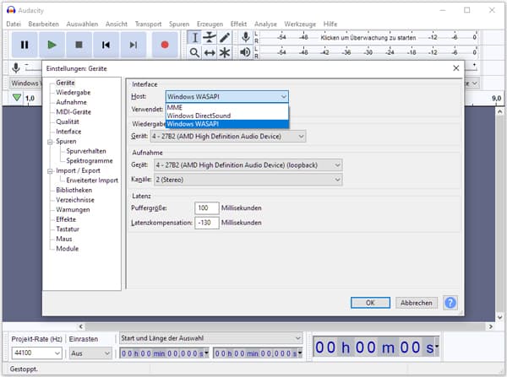The height and width of the screenshot is (377, 507).
Task: Select Spektrogramme in the settings tree
Action: 90,161
